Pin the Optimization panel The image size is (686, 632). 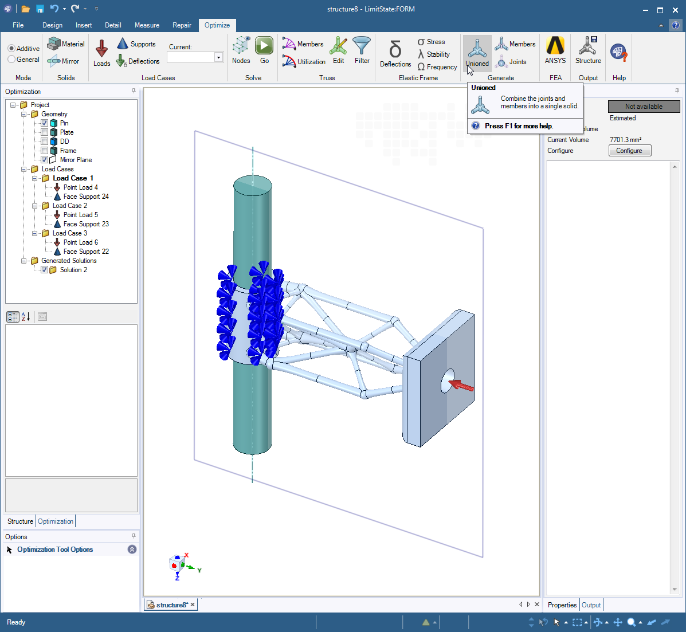134,91
